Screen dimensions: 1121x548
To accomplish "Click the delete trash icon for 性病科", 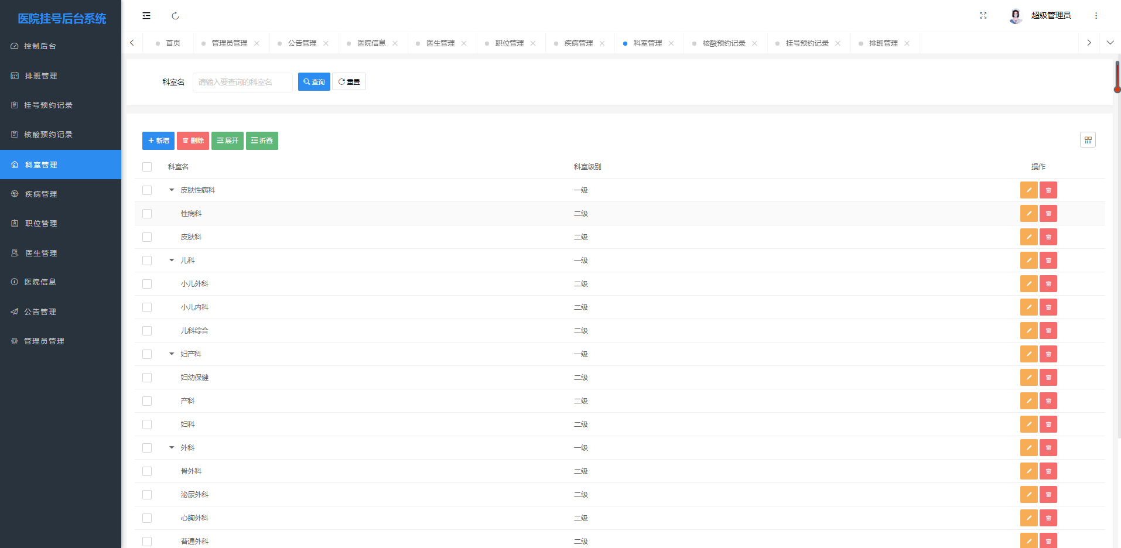I will (x=1048, y=213).
